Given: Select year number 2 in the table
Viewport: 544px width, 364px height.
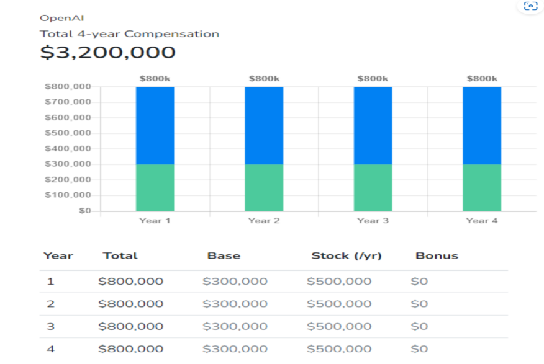Looking at the screenshot, I should (51, 304).
